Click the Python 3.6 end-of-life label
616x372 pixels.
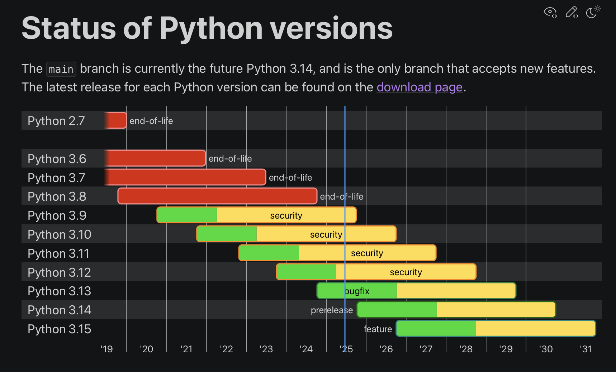230,158
